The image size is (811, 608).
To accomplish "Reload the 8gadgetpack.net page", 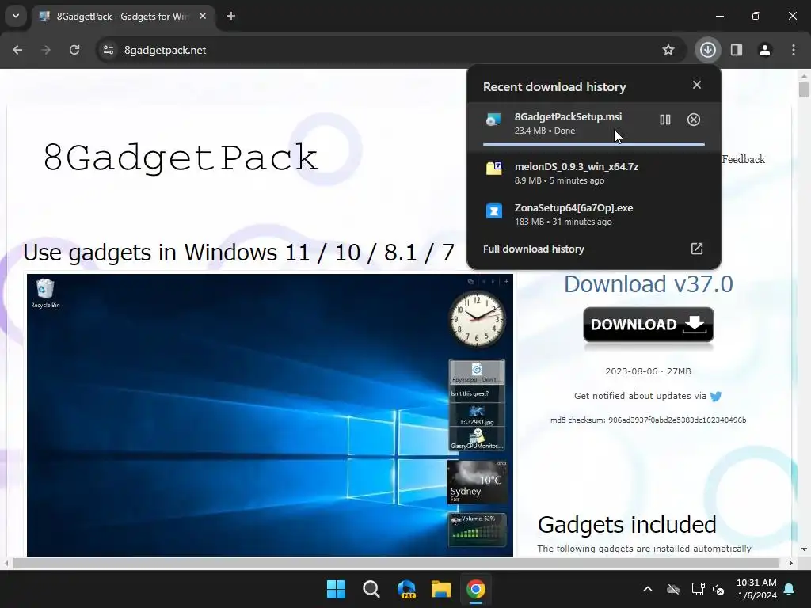I will pos(74,50).
